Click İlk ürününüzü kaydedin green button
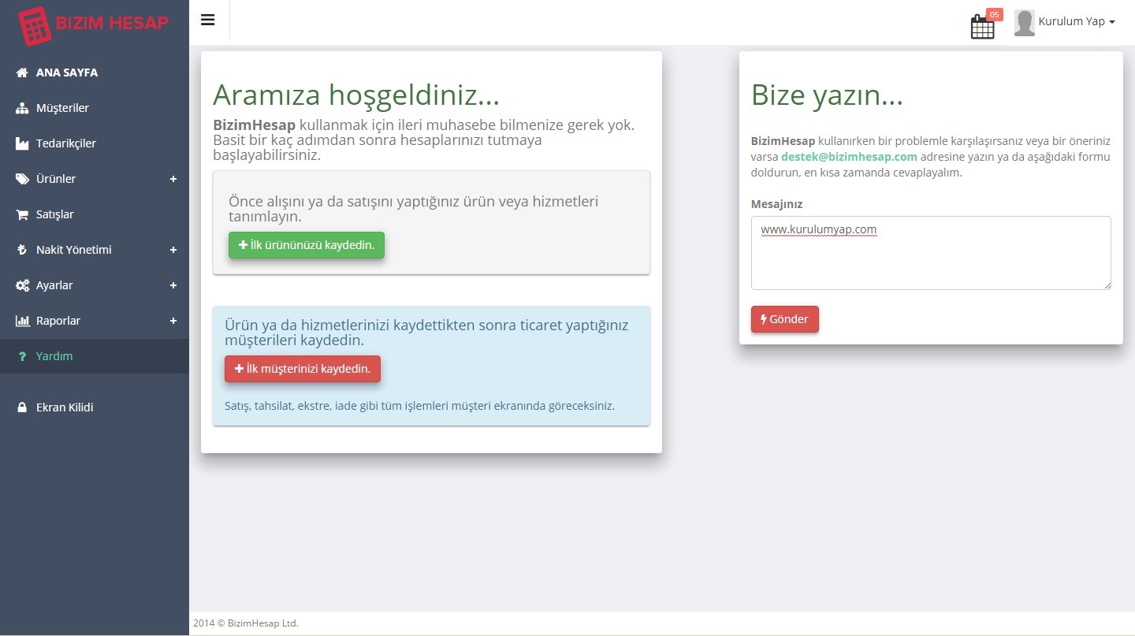 (x=307, y=245)
